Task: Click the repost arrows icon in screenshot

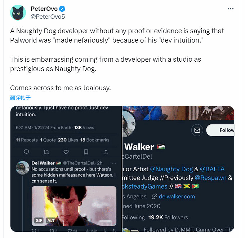Action: [x=46, y=152]
